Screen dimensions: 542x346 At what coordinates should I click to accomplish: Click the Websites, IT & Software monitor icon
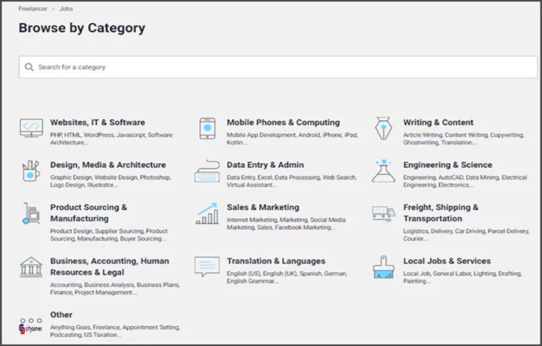coord(31,128)
